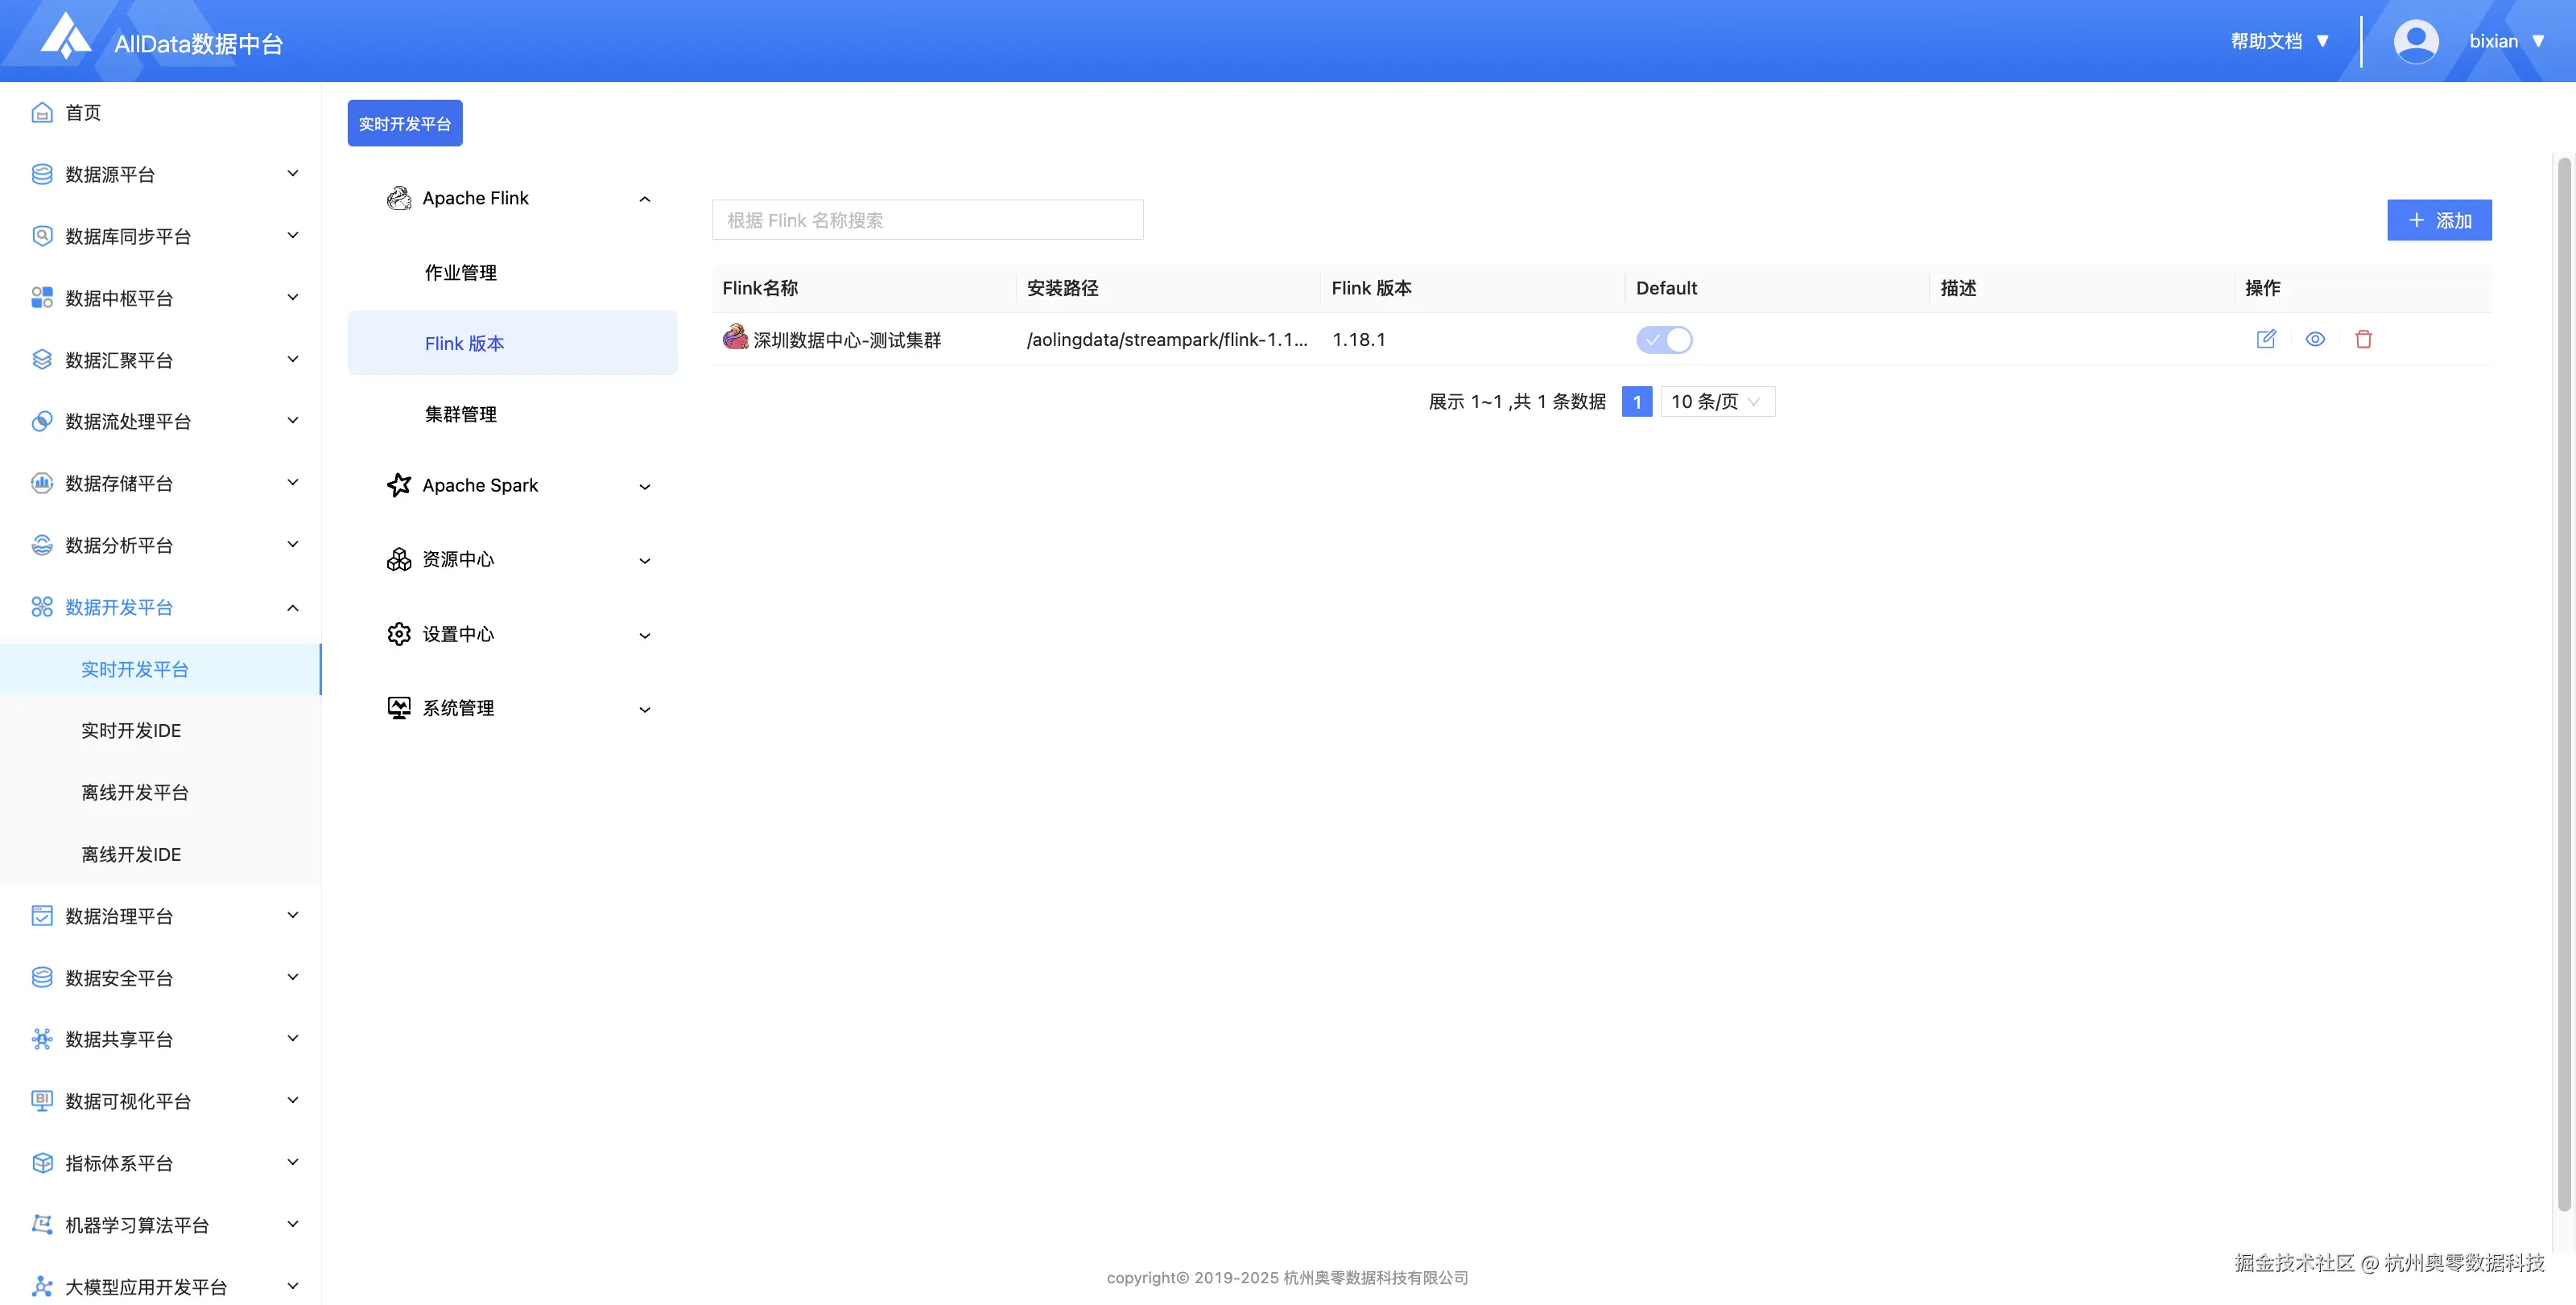Edit the 深圳数据中心-测试集群 entry

coord(2267,339)
